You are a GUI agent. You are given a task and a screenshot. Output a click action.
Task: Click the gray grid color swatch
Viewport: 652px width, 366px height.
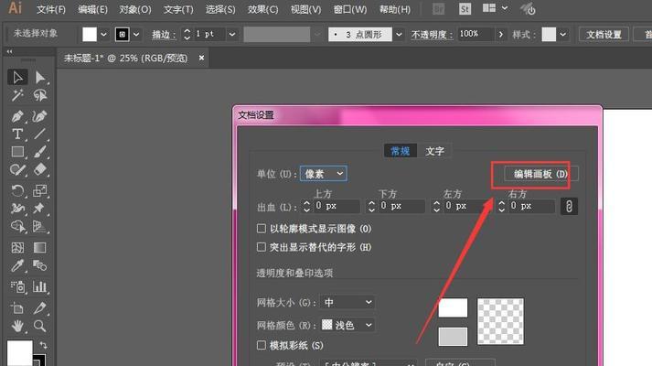(453, 337)
